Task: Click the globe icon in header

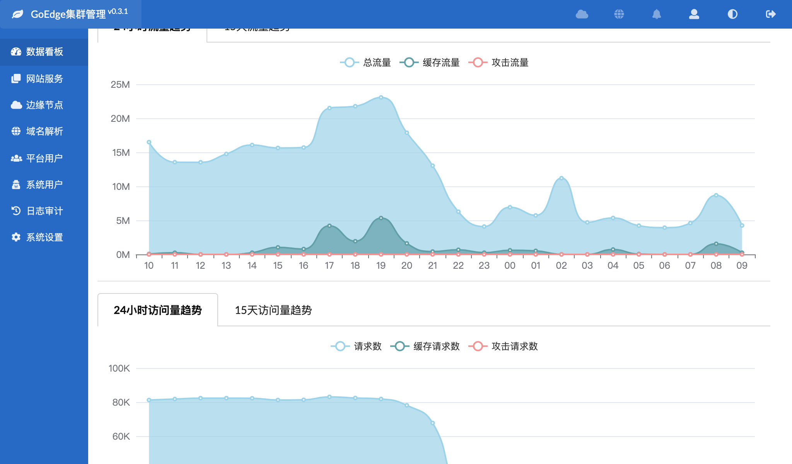Action: coord(619,14)
